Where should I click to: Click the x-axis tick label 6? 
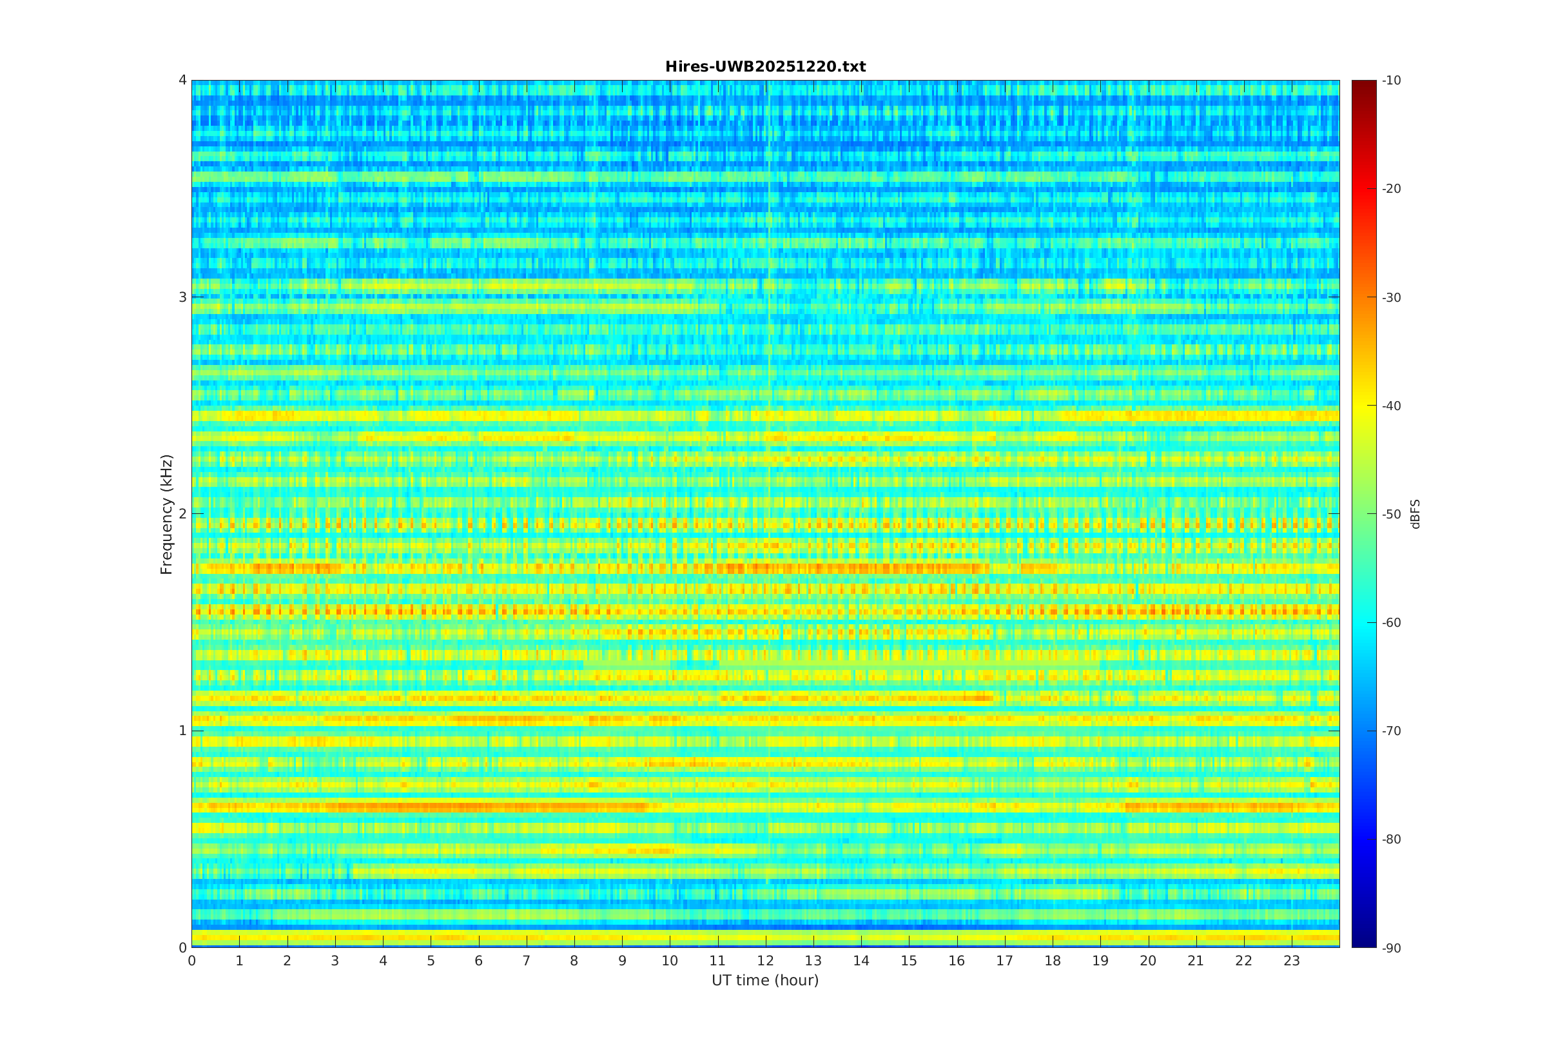point(478,961)
